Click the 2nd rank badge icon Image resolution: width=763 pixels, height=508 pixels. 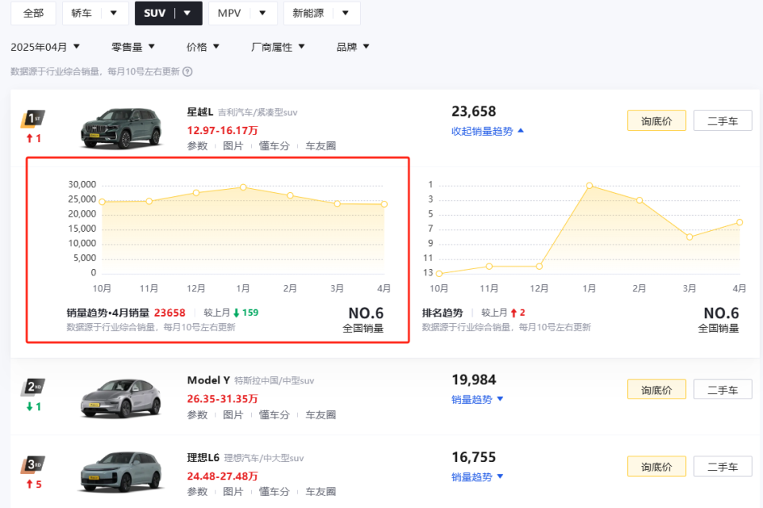tap(33, 387)
